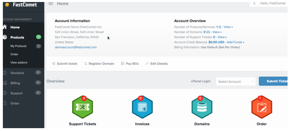Expand the Support sidebar section

23,93
